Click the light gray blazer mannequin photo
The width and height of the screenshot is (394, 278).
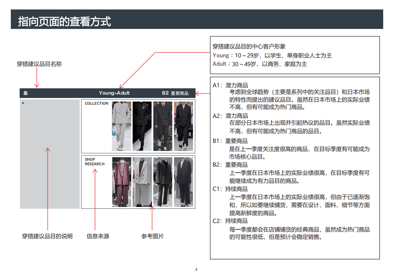[142, 182]
